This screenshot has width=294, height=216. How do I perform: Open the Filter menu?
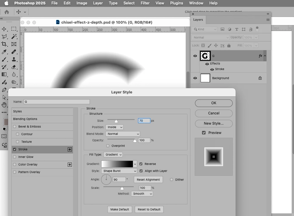click(x=145, y=3)
